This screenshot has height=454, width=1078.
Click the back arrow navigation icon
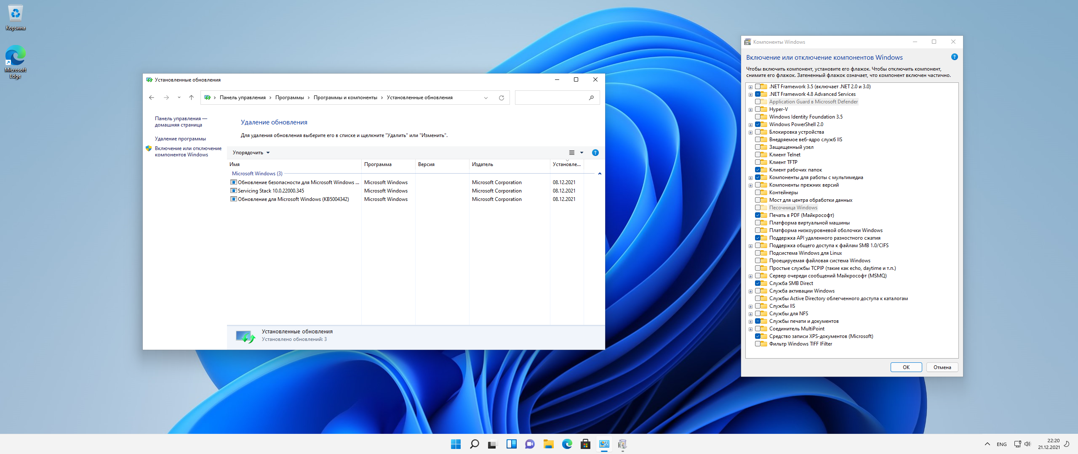point(152,98)
